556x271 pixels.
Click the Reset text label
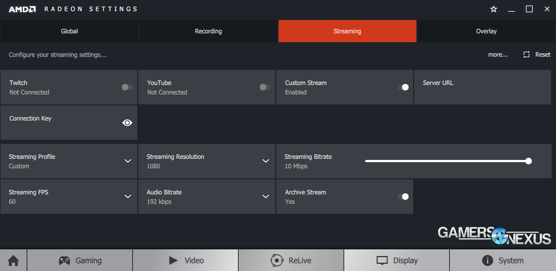[x=543, y=54]
